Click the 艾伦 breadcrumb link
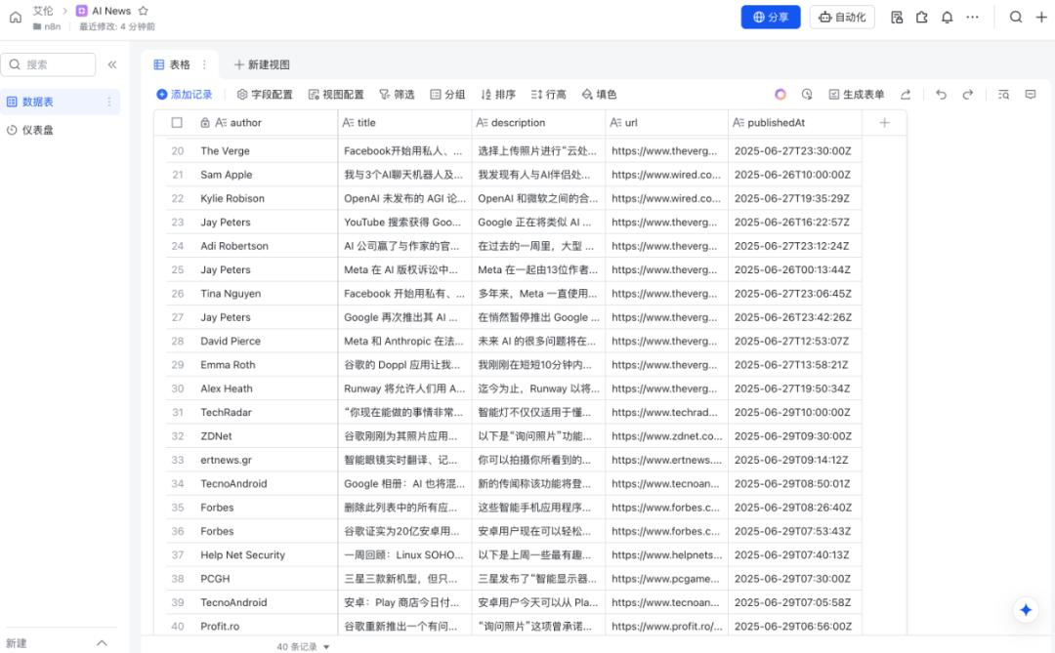The image size is (1055, 653). (43, 11)
